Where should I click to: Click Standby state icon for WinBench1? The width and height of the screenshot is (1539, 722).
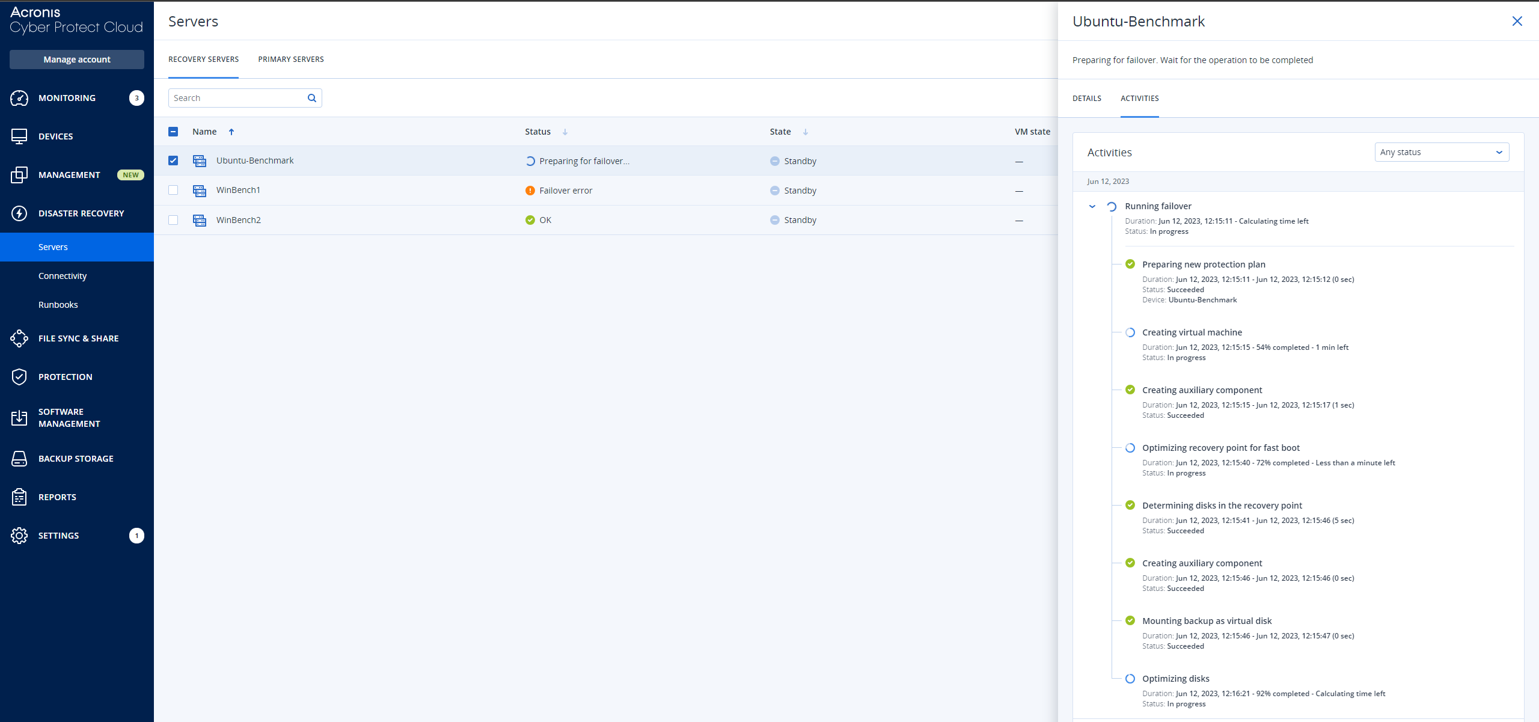point(775,191)
